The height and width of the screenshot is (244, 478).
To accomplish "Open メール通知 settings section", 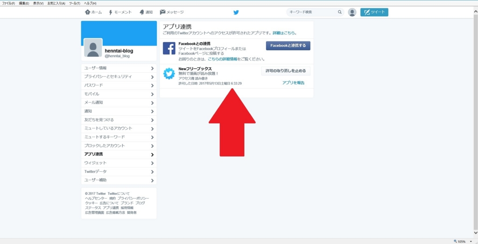I will pyautogui.click(x=119, y=103).
